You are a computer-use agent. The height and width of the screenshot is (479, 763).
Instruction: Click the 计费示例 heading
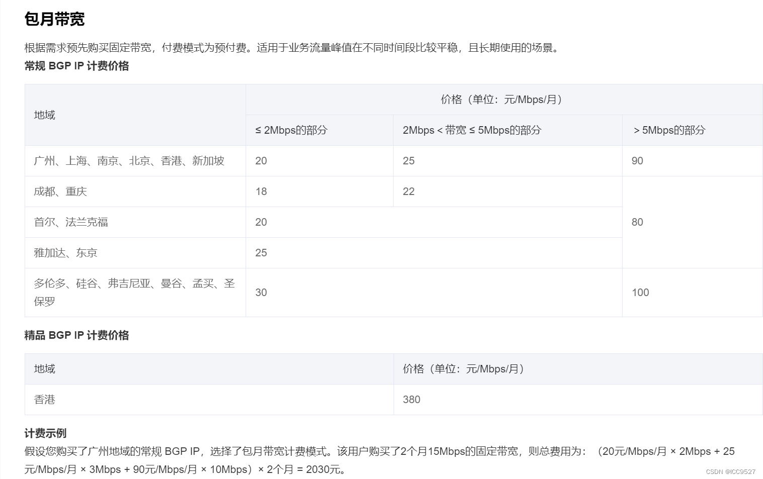(45, 433)
